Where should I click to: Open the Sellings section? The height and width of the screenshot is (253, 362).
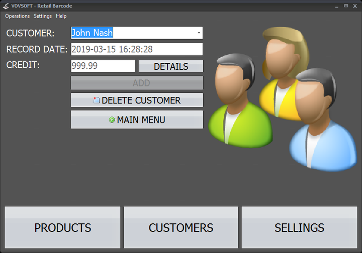coord(300,227)
